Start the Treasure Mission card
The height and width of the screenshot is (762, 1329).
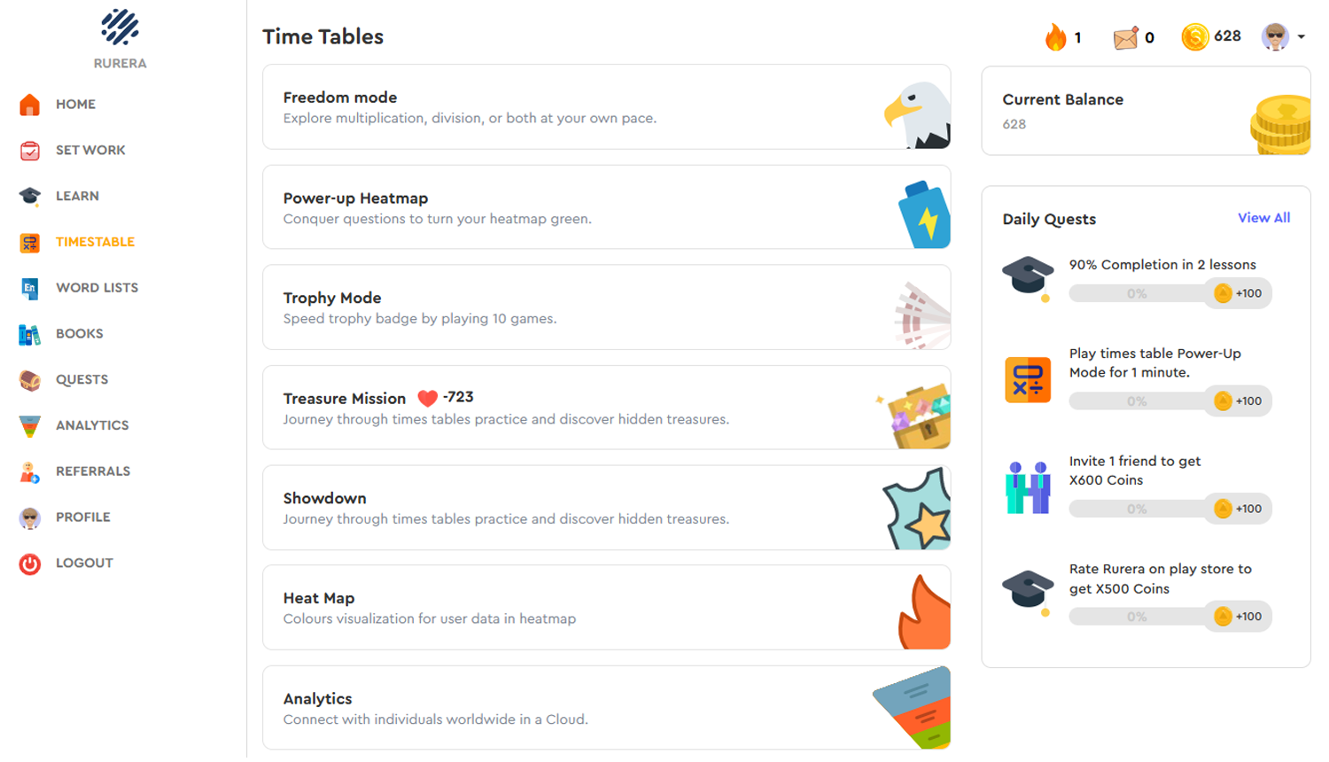pos(606,408)
